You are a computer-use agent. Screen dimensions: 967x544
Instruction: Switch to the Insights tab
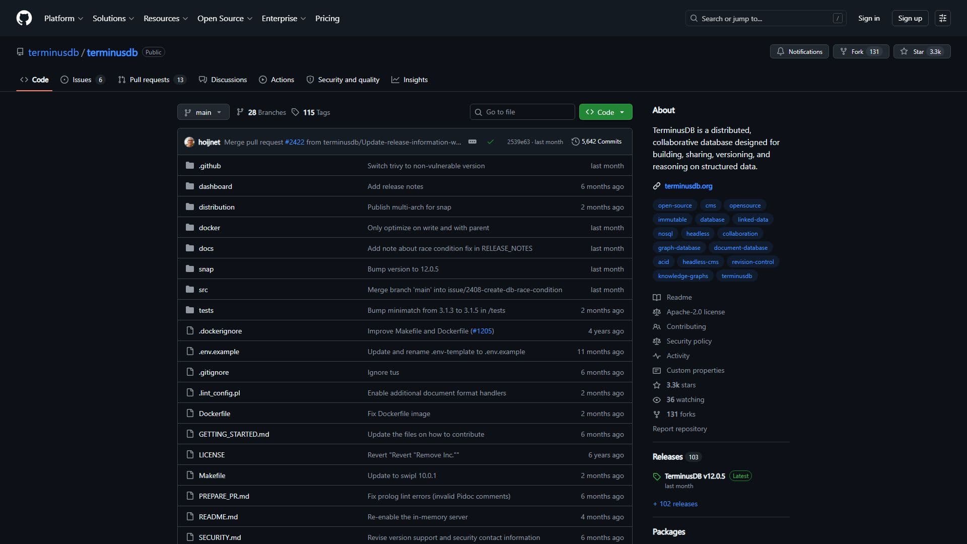pos(409,80)
